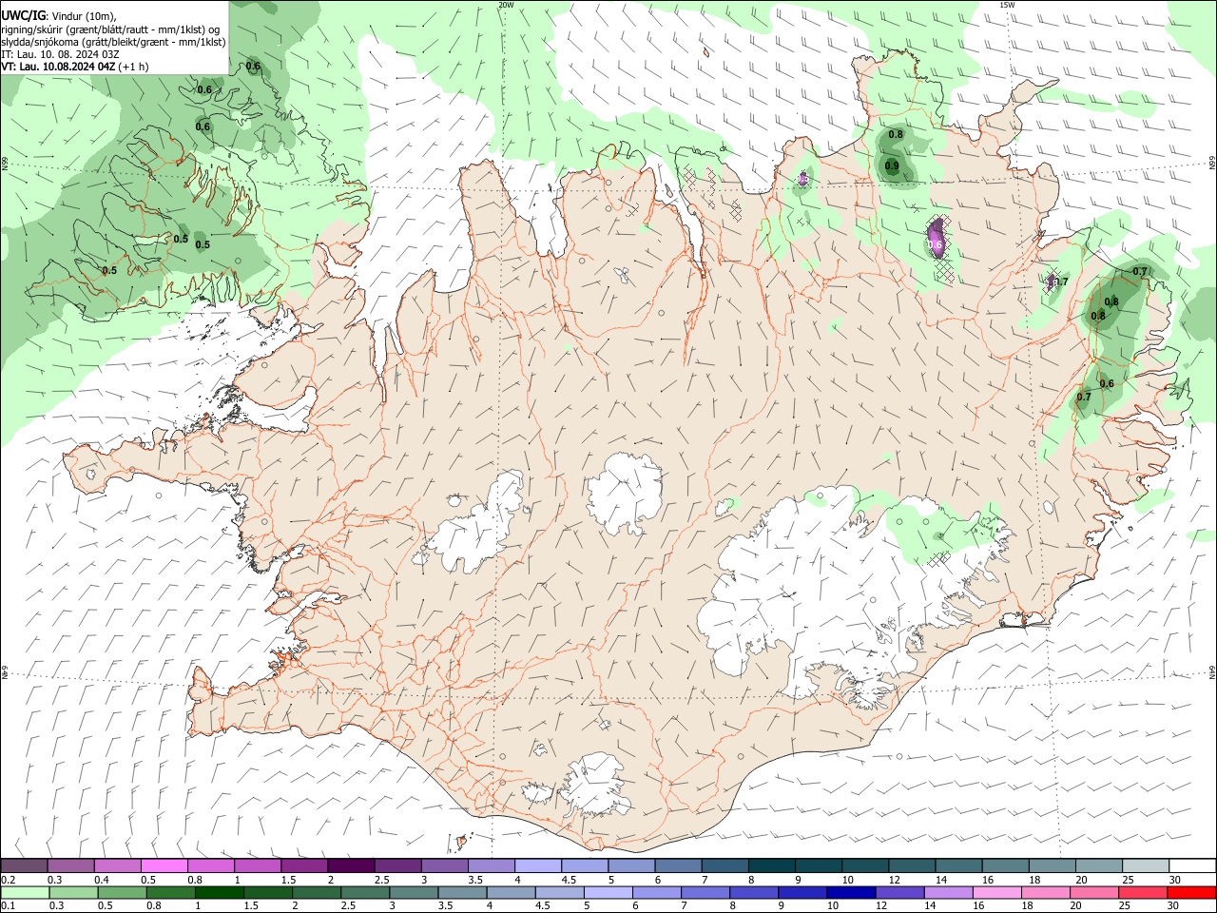This screenshot has height=913, width=1217.
Task: Select the 20 pink swatch in lower legend row
Action: pos(1094,892)
